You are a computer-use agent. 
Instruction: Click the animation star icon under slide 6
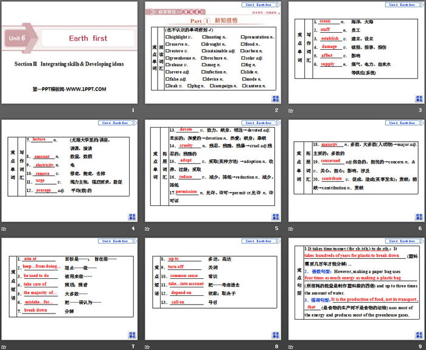[x=291, y=228]
